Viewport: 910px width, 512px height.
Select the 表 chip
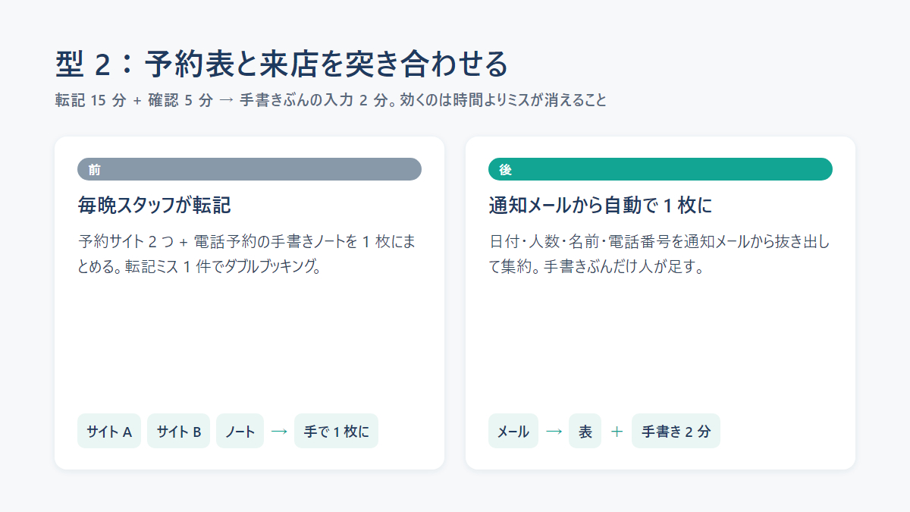coord(585,431)
